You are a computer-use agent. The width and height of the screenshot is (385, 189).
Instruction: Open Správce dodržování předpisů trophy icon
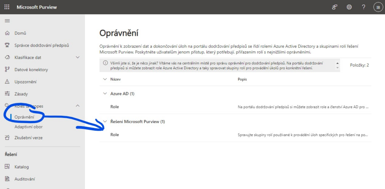click(8, 45)
